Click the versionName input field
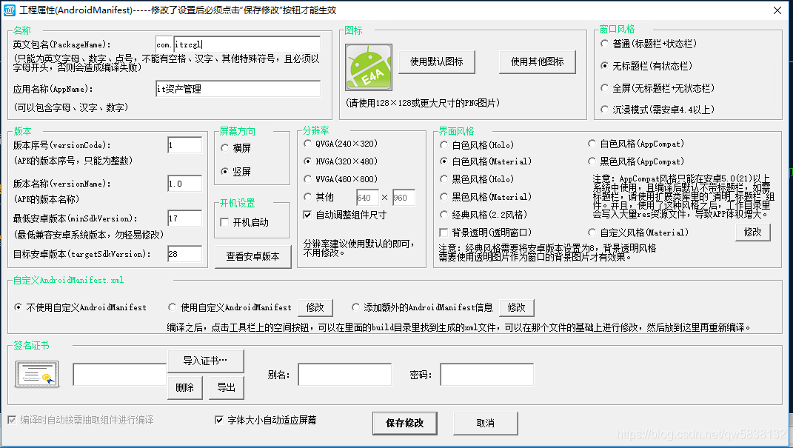The height and width of the screenshot is (448, 793). pyautogui.click(x=184, y=184)
